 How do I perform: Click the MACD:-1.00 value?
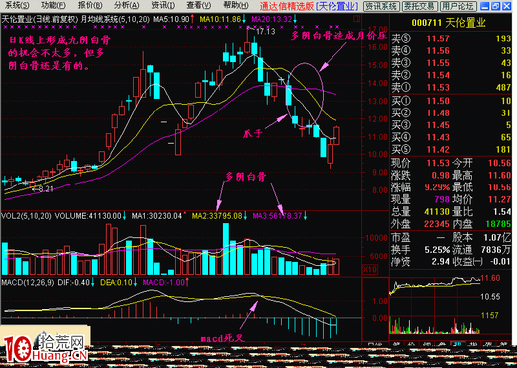click(x=164, y=283)
